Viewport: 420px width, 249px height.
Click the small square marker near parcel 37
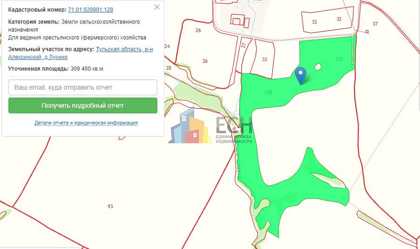pyautogui.click(x=367, y=32)
